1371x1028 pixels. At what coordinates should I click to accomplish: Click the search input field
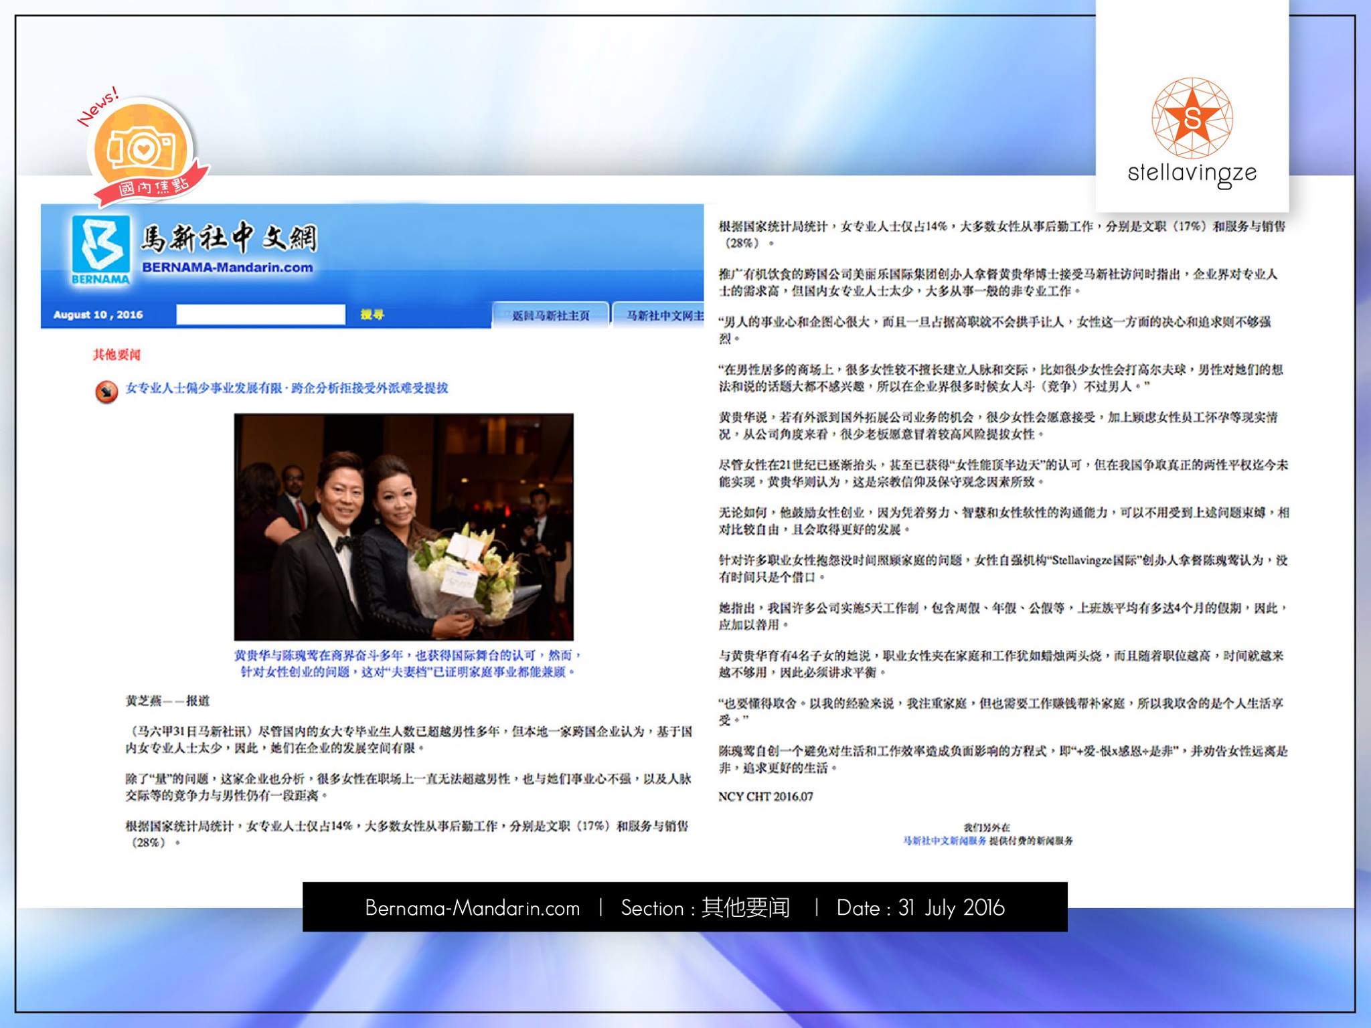(260, 315)
